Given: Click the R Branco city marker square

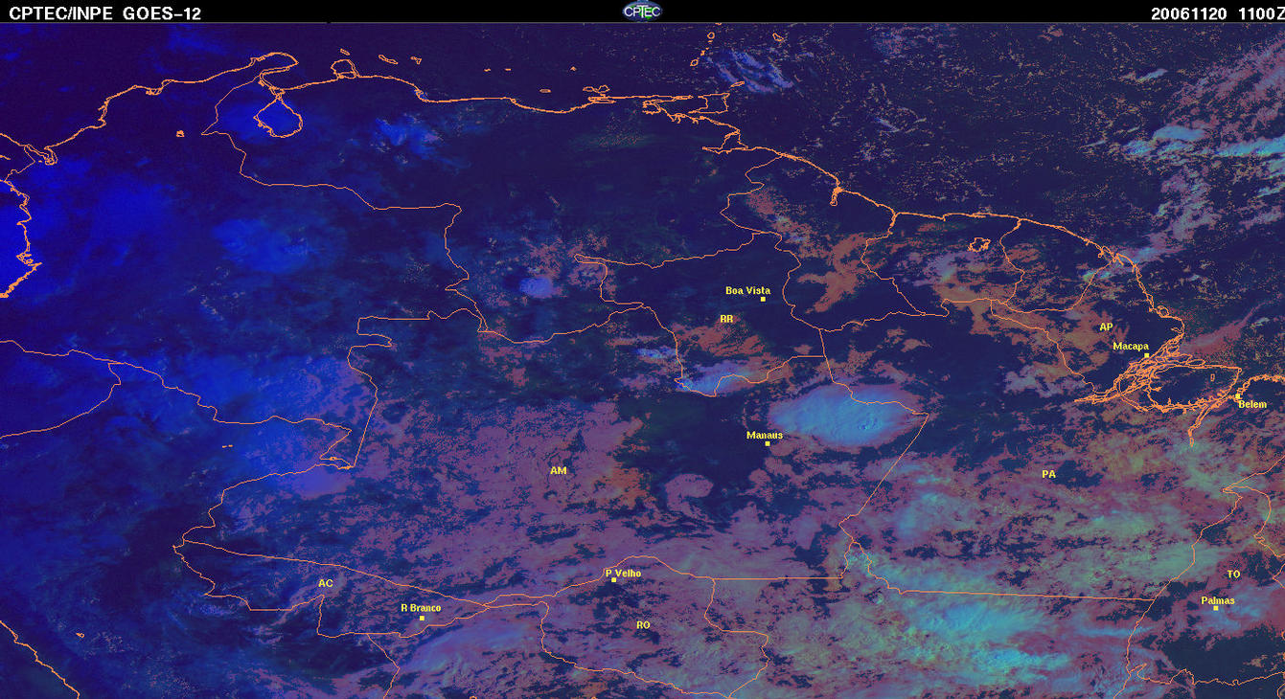Looking at the screenshot, I should 422,618.
